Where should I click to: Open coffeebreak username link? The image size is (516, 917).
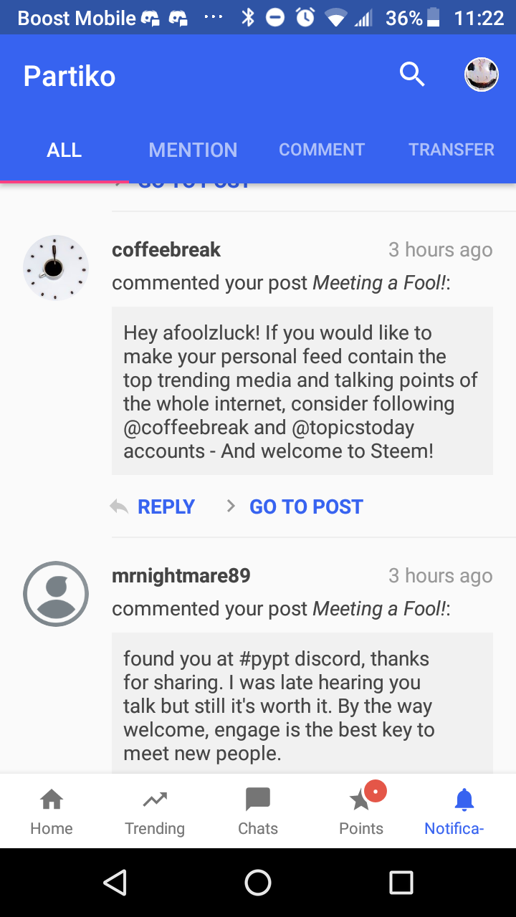point(166,250)
